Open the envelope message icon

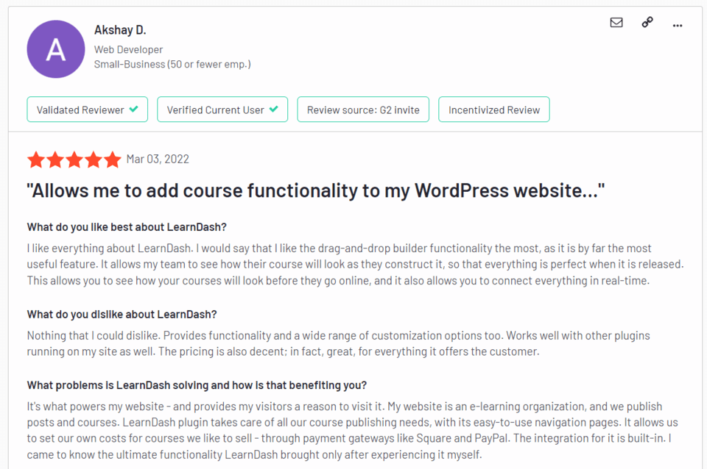click(x=616, y=22)
